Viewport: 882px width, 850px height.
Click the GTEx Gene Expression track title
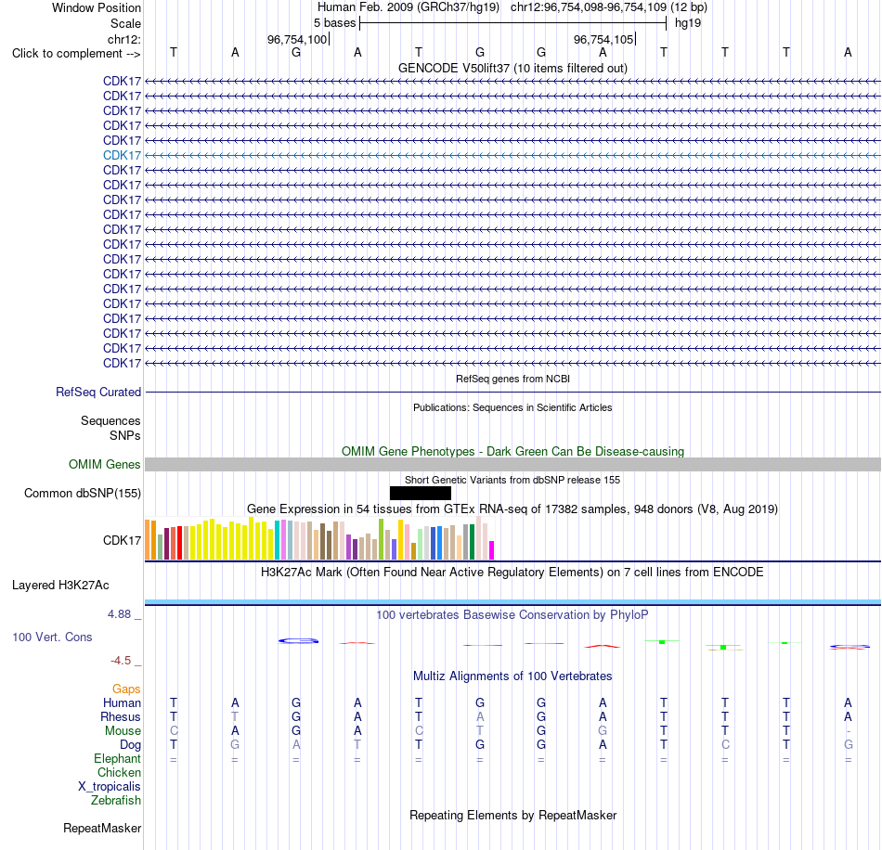coord(512,509)
